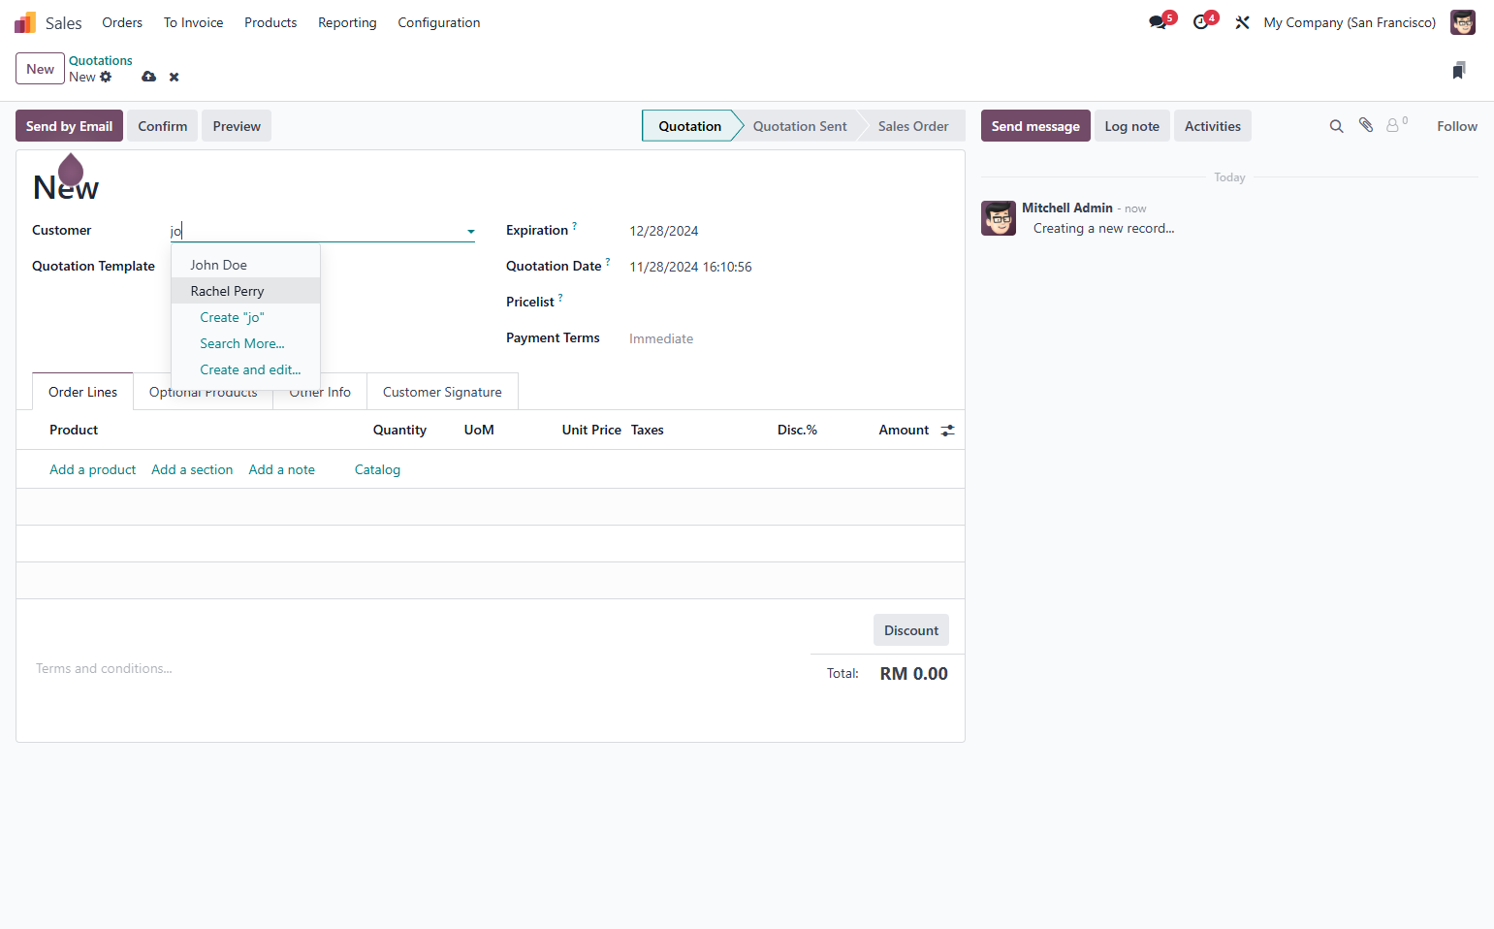Open the Mitchell Admin user avatar menu

[x=1462, y=22]
